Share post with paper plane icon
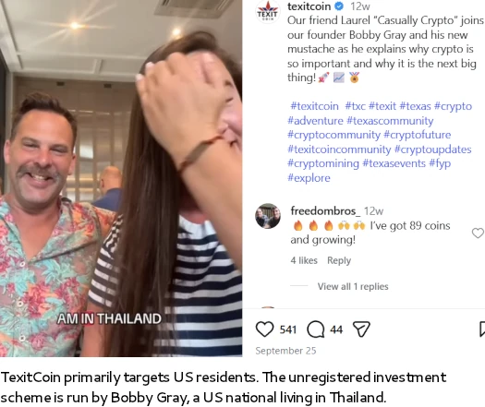The image size is (485, 407). 361,329
